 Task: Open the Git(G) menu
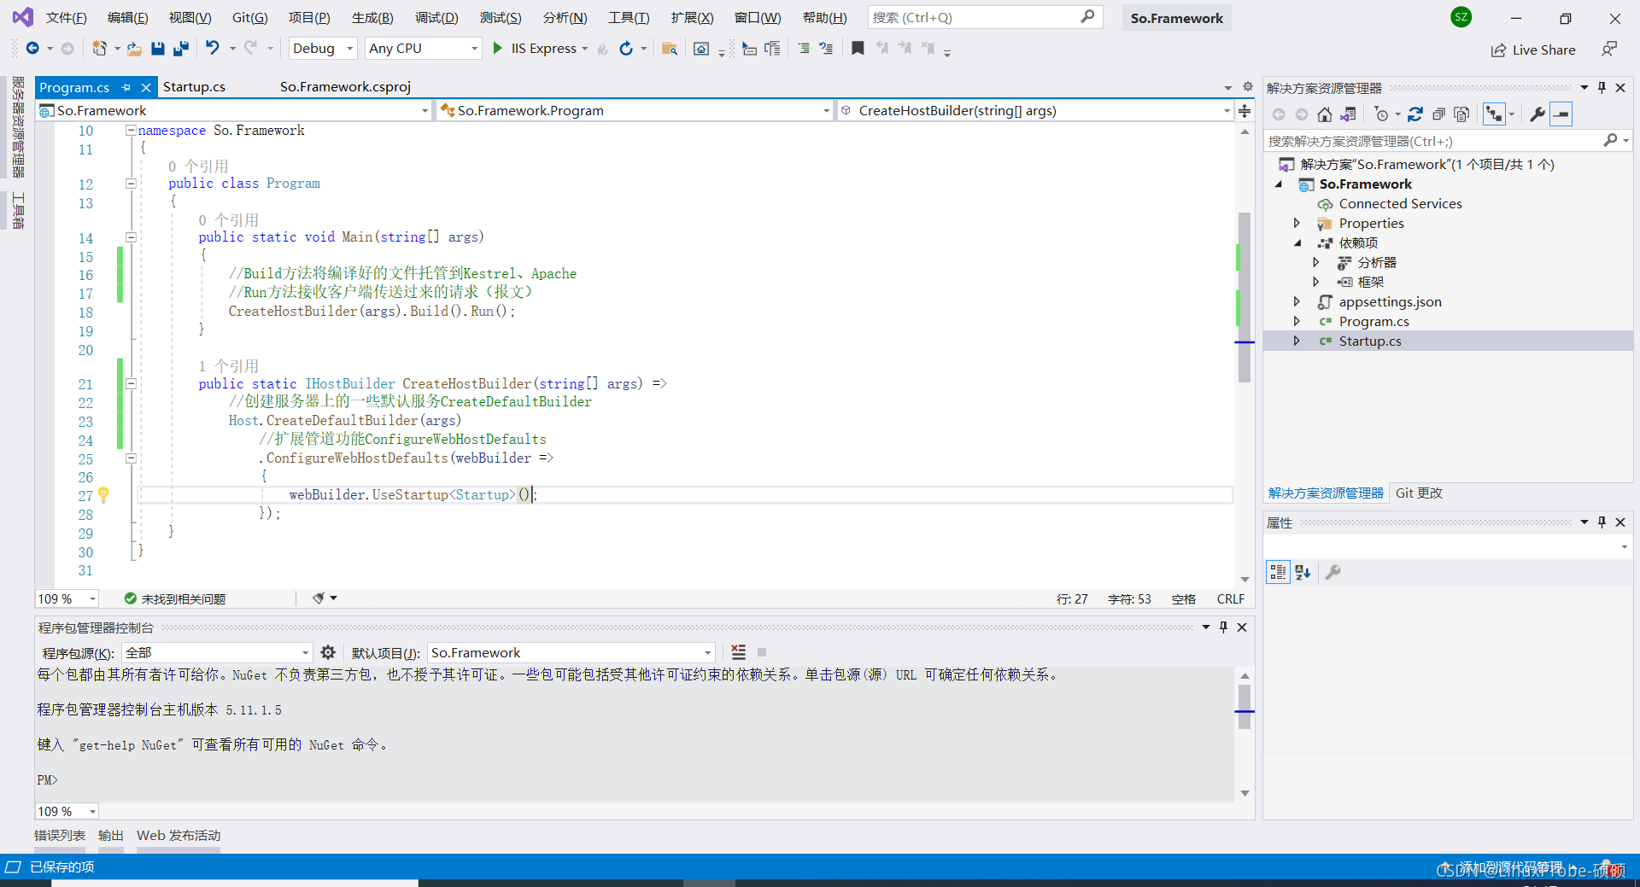250,18
